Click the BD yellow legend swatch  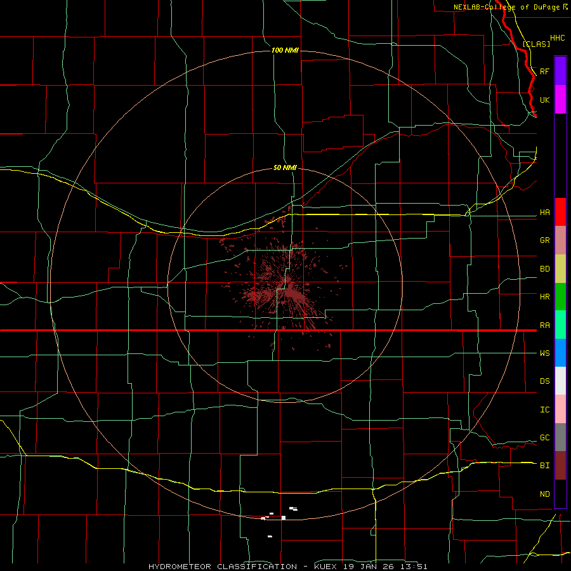point(560,269)
